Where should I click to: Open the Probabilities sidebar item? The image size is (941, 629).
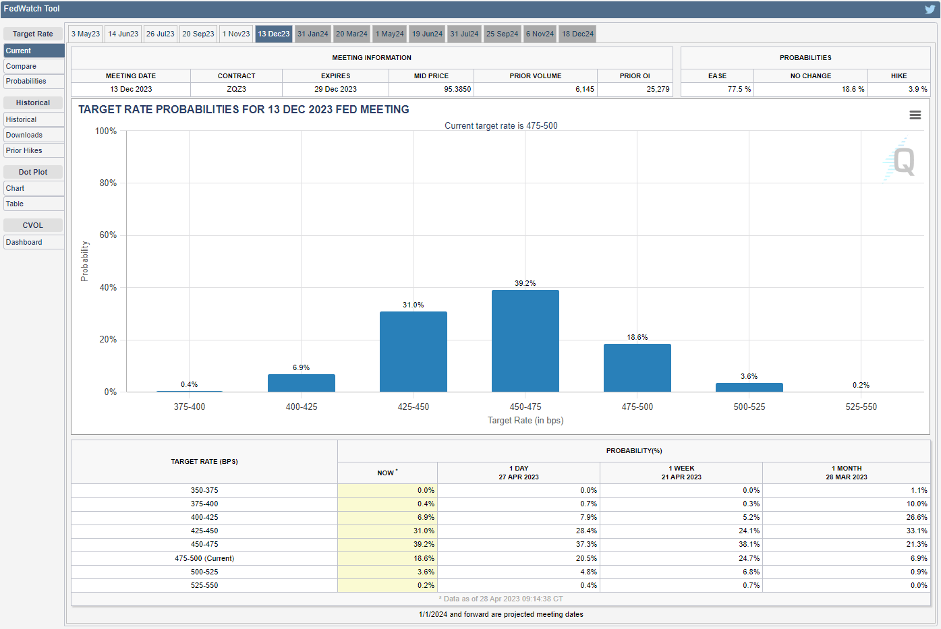coord(34,81)
